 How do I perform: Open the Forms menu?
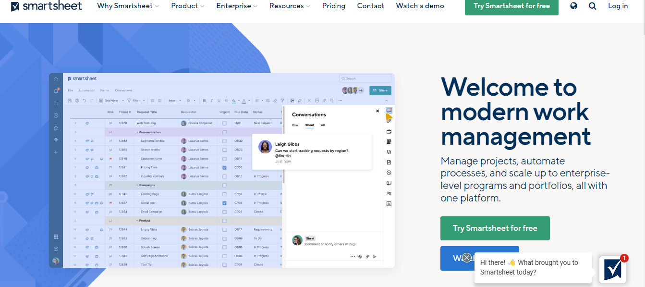[x=105, y=90]
